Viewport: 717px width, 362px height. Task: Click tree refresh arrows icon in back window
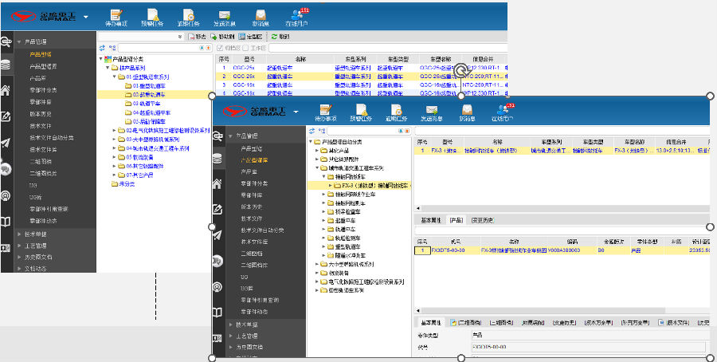pos(102,48)
